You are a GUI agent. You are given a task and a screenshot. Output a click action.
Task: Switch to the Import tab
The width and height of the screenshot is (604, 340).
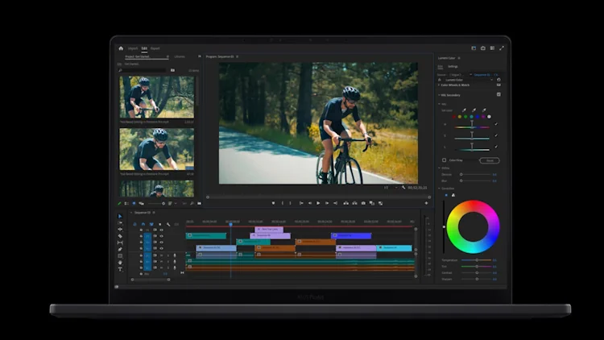tap(133, 48)
